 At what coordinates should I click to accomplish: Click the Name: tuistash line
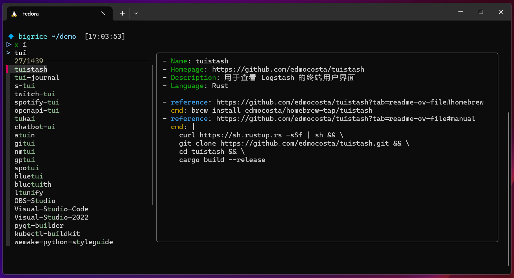coord(196,61)
